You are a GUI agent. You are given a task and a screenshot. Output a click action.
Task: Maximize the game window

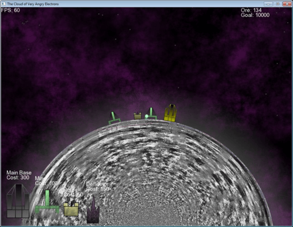(278, 4)
